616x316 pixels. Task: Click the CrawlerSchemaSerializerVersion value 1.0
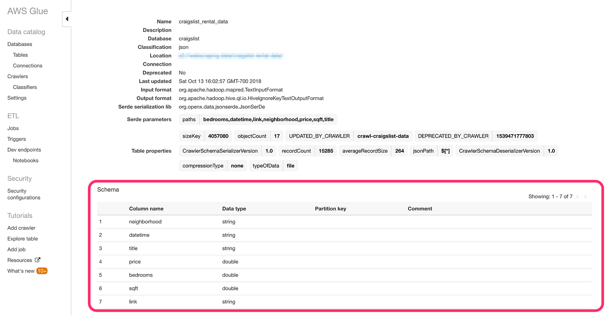(269, 151)
